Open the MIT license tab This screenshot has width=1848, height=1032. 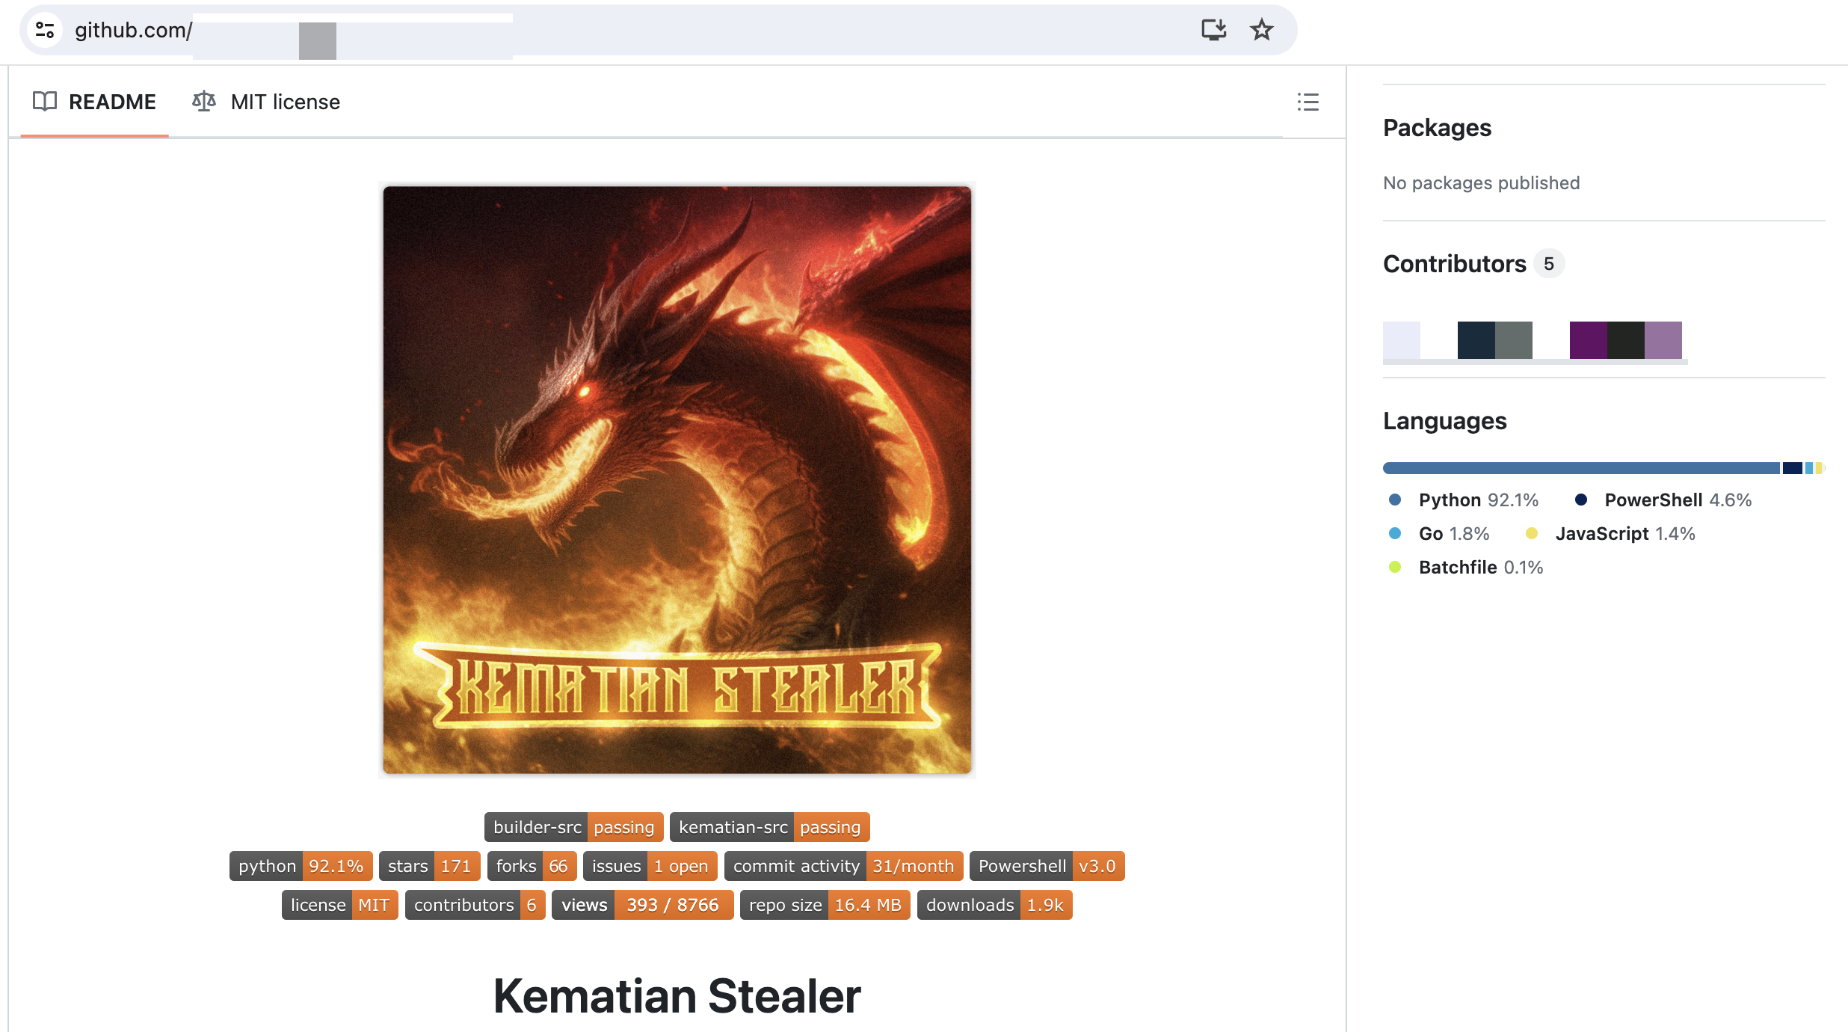click(x=266, y=102)
